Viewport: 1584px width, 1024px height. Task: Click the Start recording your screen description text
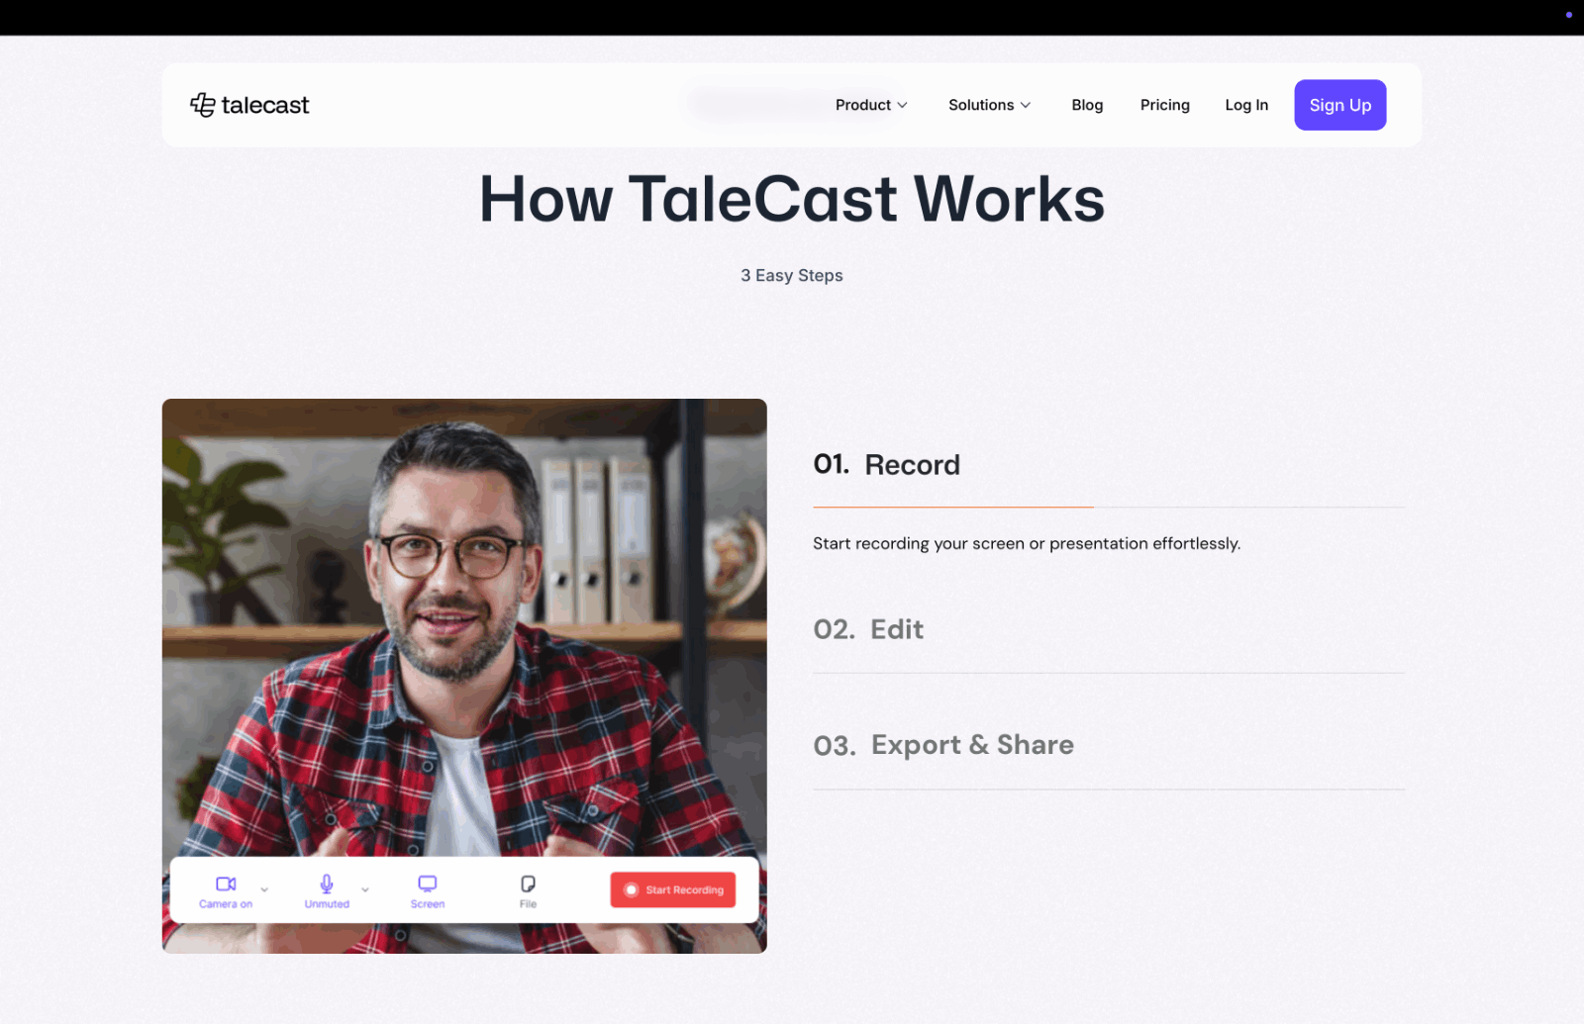pyautogui.click(x=1027, y=543)
